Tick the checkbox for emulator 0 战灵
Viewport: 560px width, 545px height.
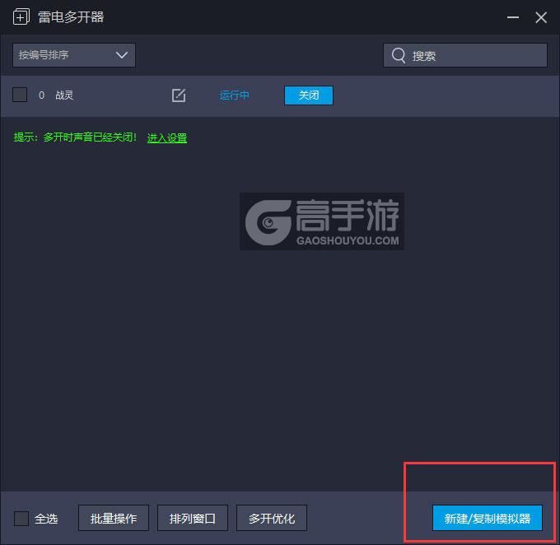(20, 95)
